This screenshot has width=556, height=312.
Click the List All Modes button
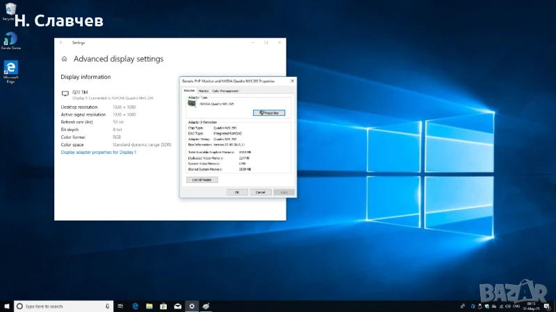point(201,180)
